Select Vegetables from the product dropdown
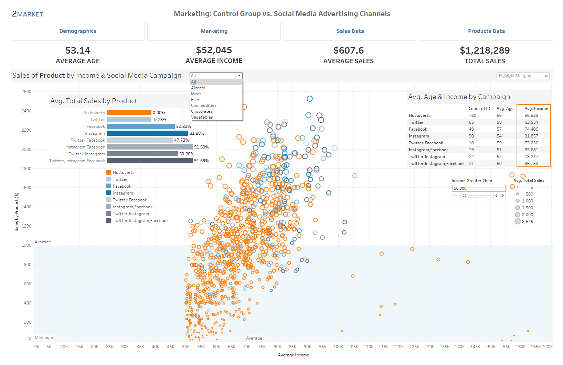This screenshot has width=563, height=365. 202,117
